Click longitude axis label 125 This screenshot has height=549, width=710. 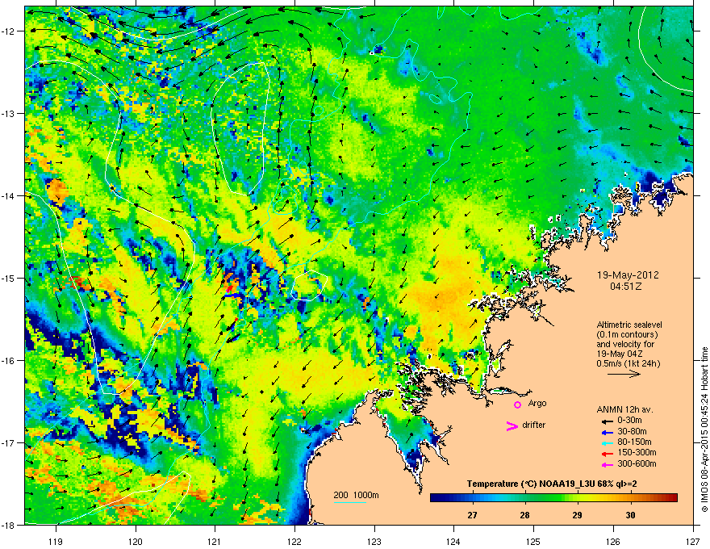point(533,541)
